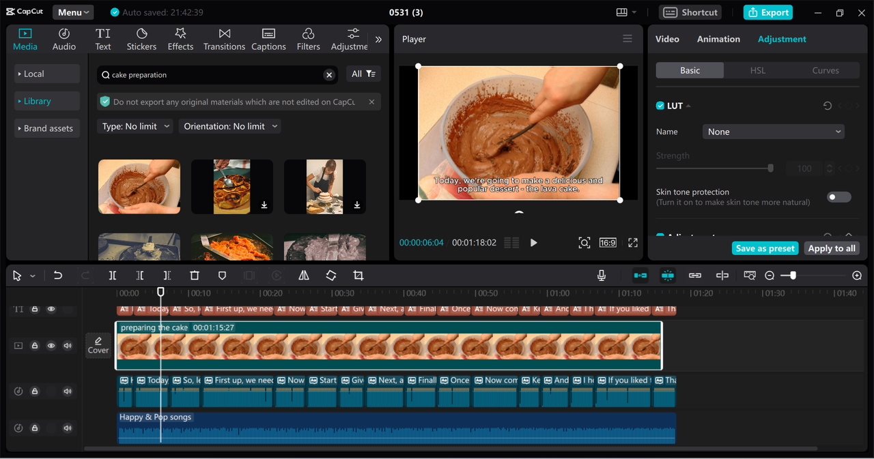Image resolution: width=874 pixels, height=459 pixels.
Task: Click the focus scan frame icon in player
Action: click(584, 243)
